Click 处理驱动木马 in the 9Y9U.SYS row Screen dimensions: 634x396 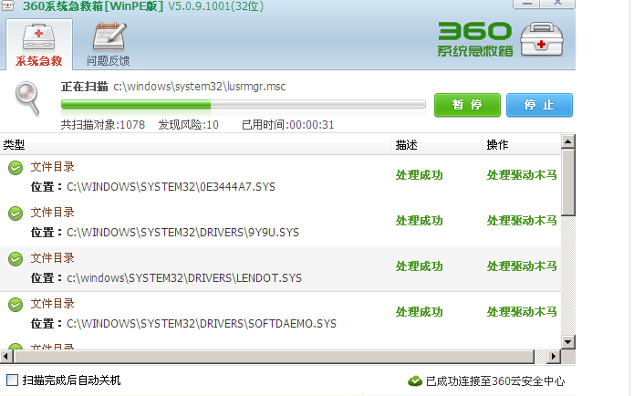click(x=522, y=221)
